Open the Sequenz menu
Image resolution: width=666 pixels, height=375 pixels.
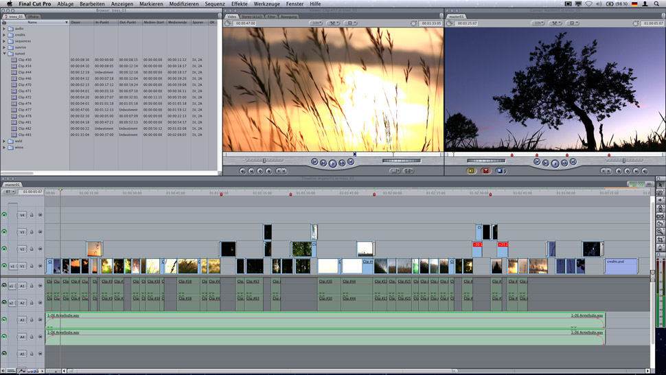[214, 3]
